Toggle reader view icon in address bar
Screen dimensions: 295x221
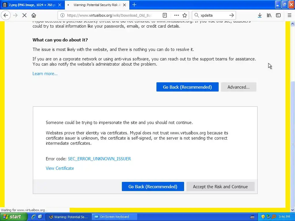pyautogui.click(x=165, y=15)
